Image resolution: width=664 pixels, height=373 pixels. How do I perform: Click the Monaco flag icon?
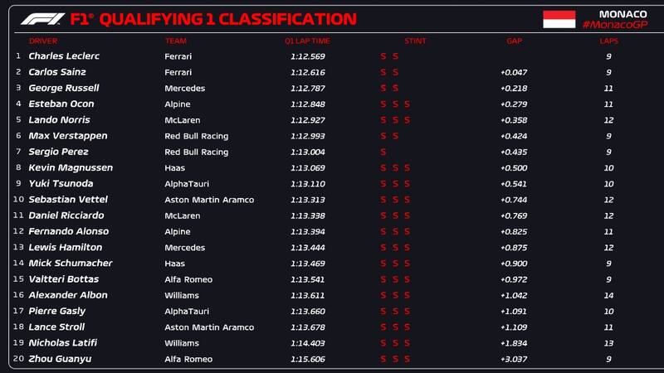(559, 19)
